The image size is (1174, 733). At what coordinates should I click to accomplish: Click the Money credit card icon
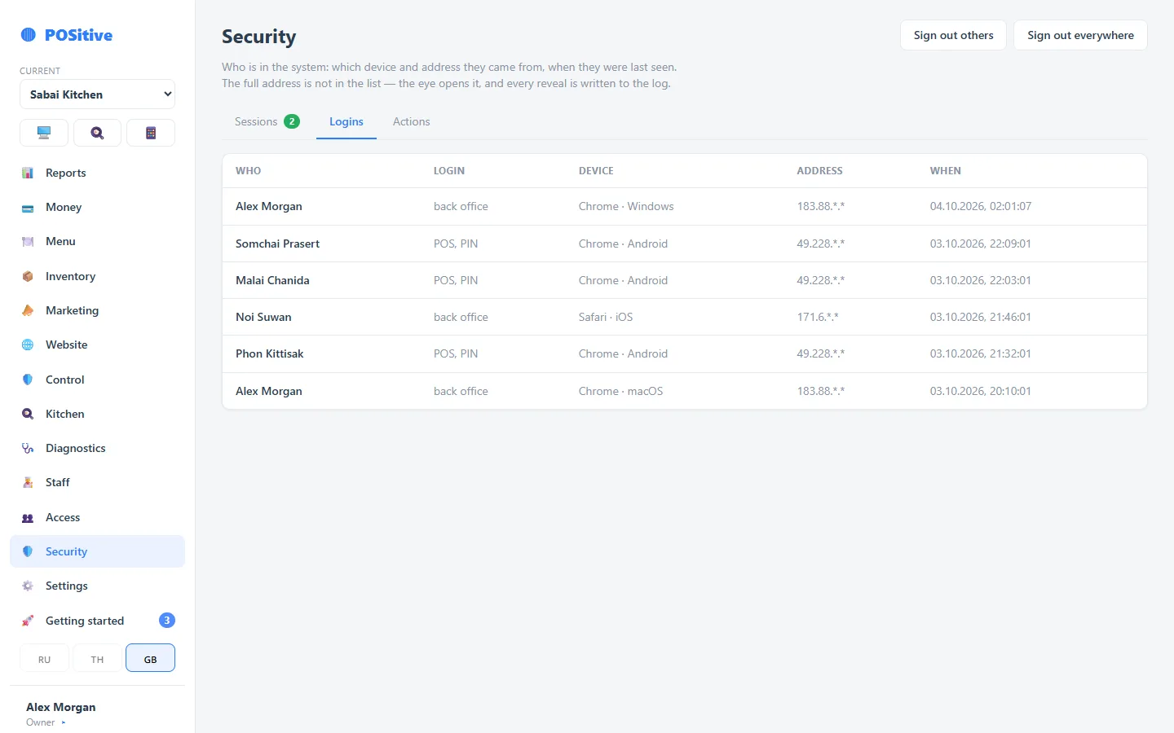point(28,208)
